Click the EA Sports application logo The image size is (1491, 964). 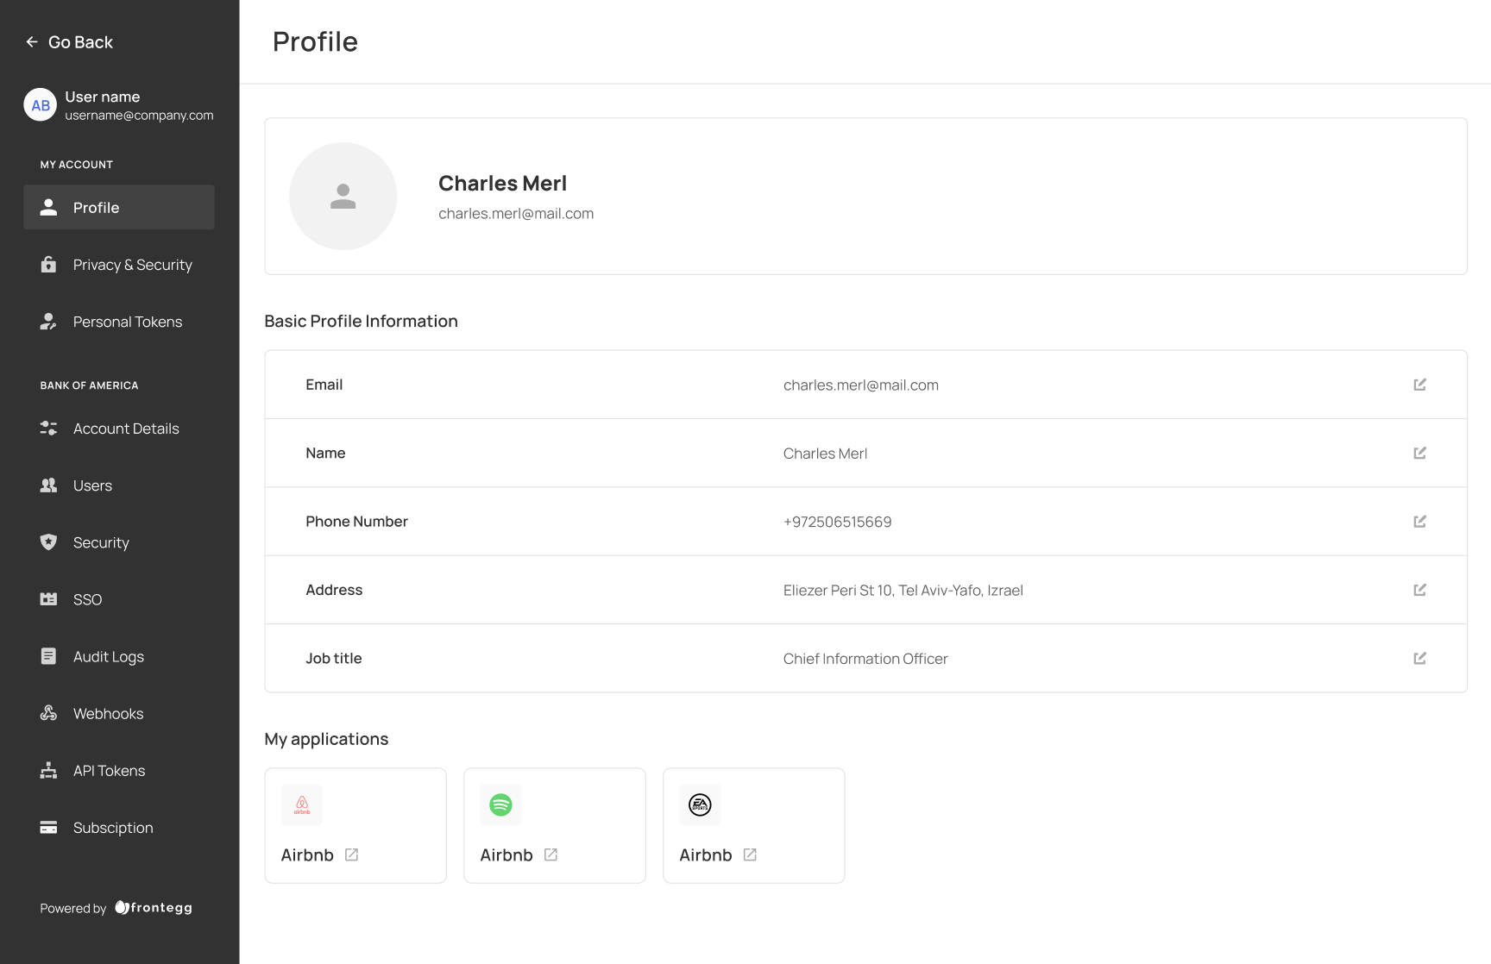[x=700, y=804]
